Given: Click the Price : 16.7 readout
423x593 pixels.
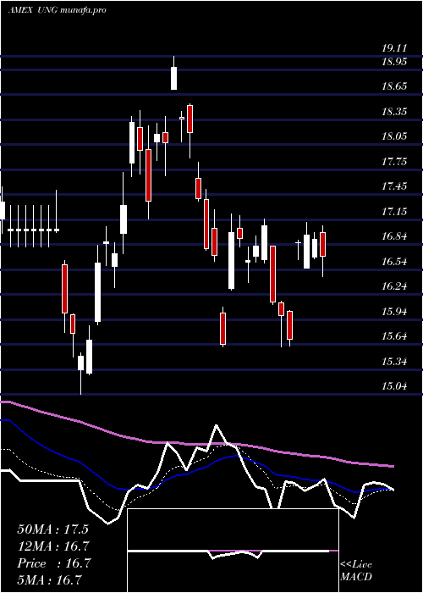Looking at the screenshot, I should click(53, 563).
